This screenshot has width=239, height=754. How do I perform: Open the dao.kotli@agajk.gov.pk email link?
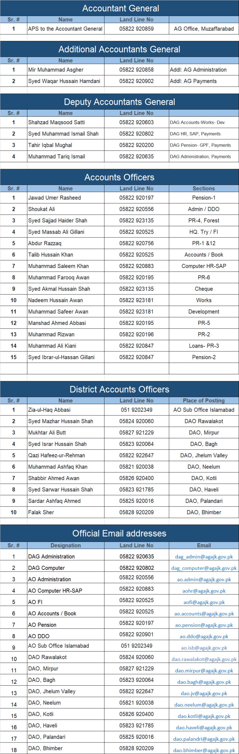pyautogui.click(x=204, y=716)
